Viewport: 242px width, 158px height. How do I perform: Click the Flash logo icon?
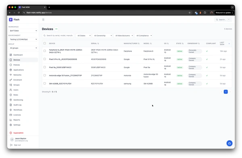click(x=10, y=20)
